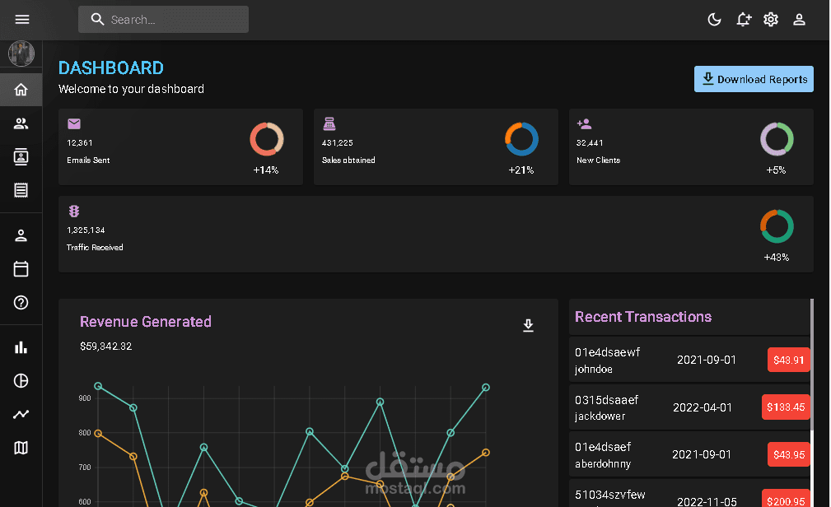Select transaction ID 01e4dsaef

(x=603, y=447)
